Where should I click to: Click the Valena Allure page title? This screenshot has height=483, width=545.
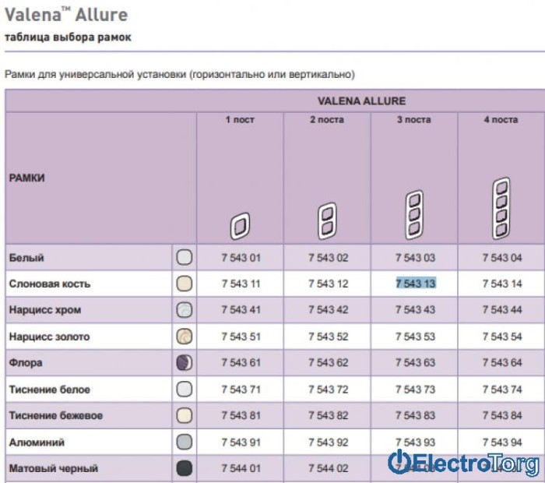click(66, 15)
